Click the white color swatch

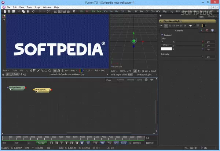(166, 49)
